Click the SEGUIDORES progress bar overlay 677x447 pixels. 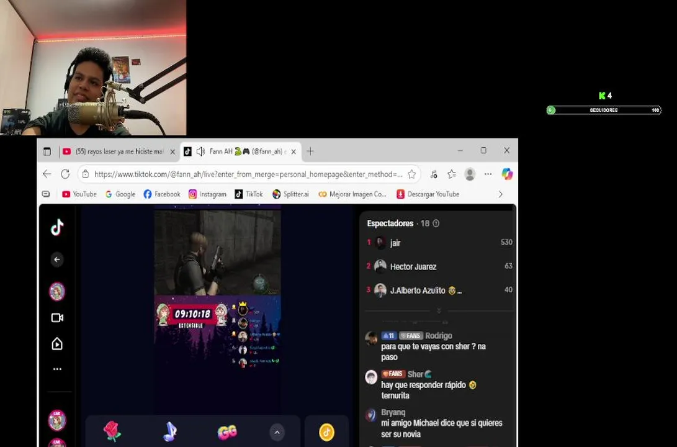pos(604,110)
